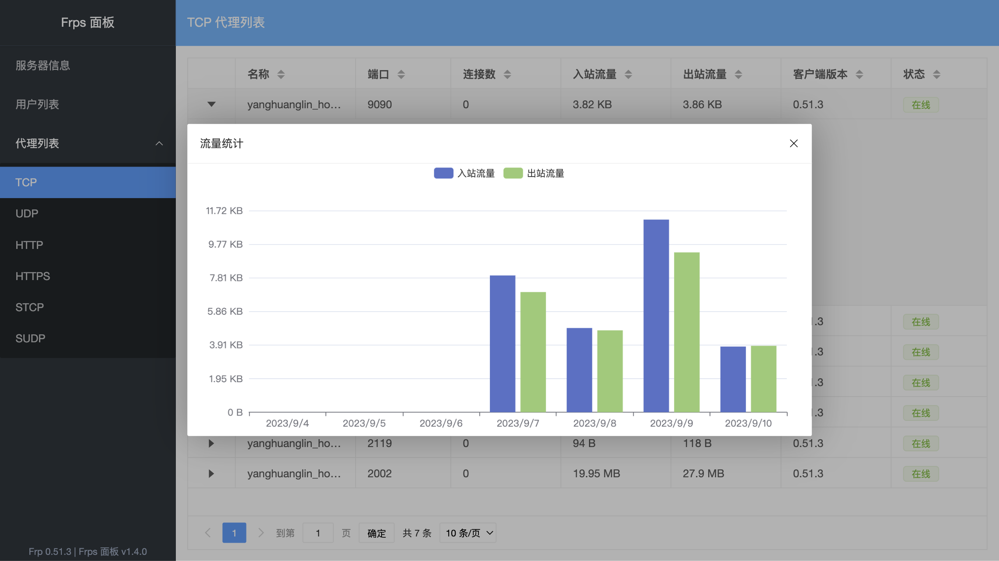Open the 10 条/页 page size dropdown
The width and height of the screenshot is (999, 561).
point(468,533)
